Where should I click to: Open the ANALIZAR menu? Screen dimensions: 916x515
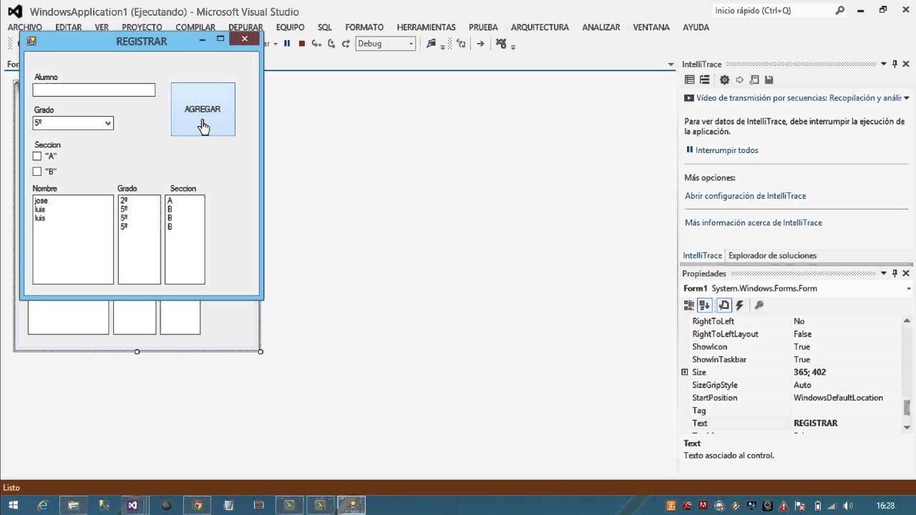click(x=601, y=27)
